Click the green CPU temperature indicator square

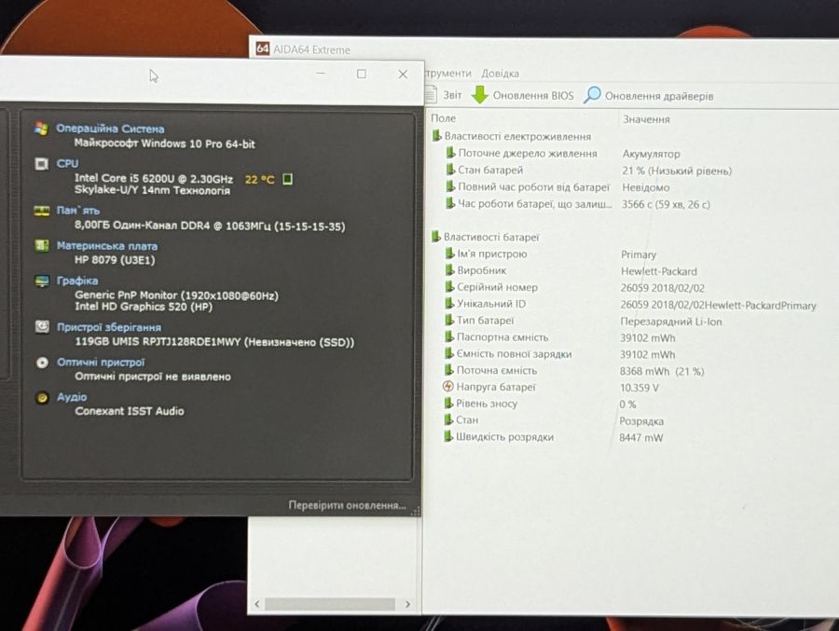(x=287, y=179)
